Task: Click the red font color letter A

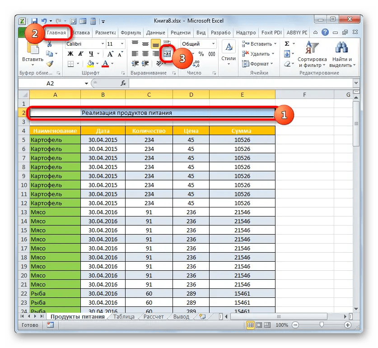Action: tap(105, 64)
